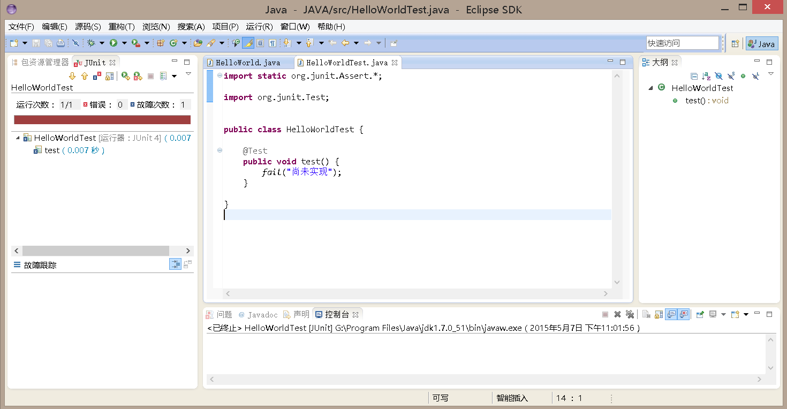Switch to Javadoc tab

pyautogui.click(x=259, y=314)
